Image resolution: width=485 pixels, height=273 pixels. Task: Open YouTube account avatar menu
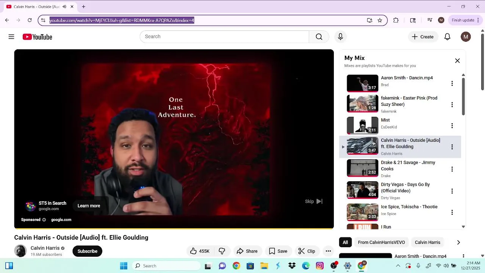466,37
